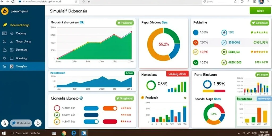Image resolution: width=272 pixels, height=136 pixels.
Task: Click the yellow-red progress bar under 1.59%
Action: click(214, 91)
